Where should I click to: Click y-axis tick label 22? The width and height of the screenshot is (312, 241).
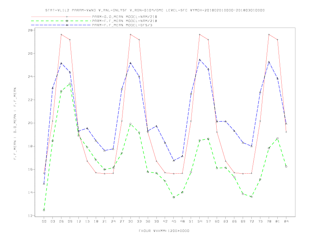pos(31,100)
